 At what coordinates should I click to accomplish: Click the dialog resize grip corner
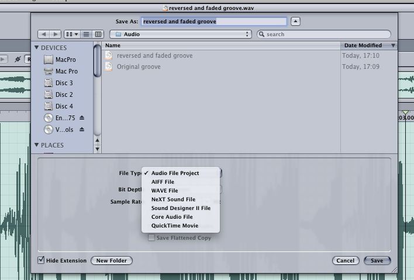tap(394, 269)
